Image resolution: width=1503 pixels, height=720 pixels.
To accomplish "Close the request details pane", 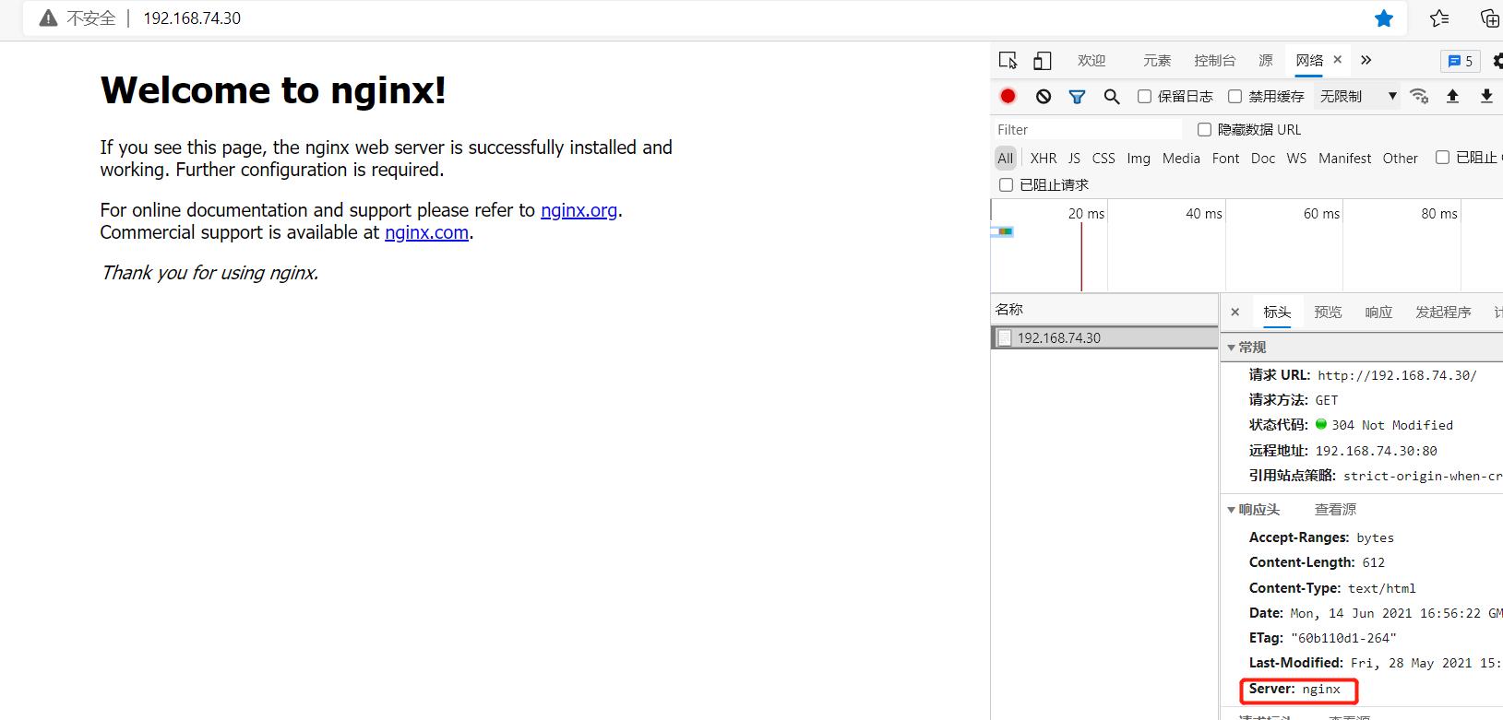I will 1235,312.
